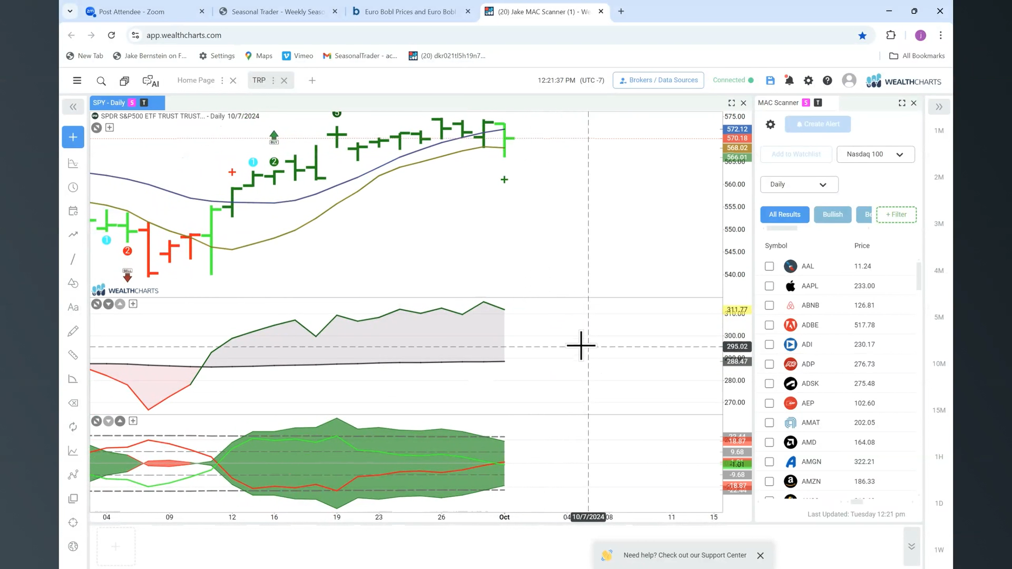The image size is (1012, 569).
Task: Click the duplicate windows layout icon
Action: pyautogui.click(x=124, y=81)
